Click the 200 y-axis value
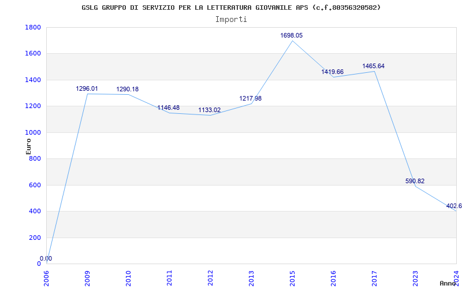This screenshot has width=462, height=289. click(x=35, y=238)
